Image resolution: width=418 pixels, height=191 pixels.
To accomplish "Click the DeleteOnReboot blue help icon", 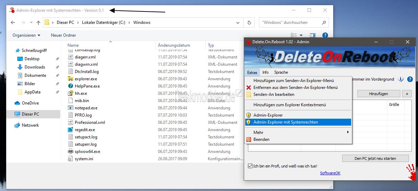I will (x=410, y=79).
